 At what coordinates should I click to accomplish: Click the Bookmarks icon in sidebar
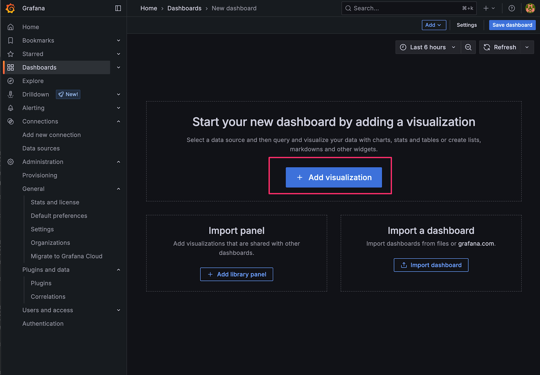coord(11,40)
